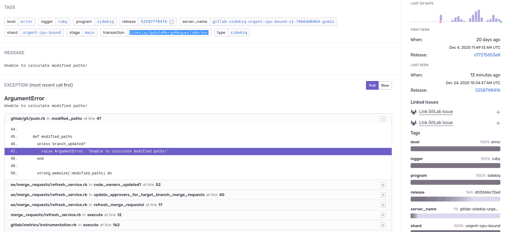Screen dimensions: 508x232
Task: Switch exception view to Raw
Action: [385, 85]
